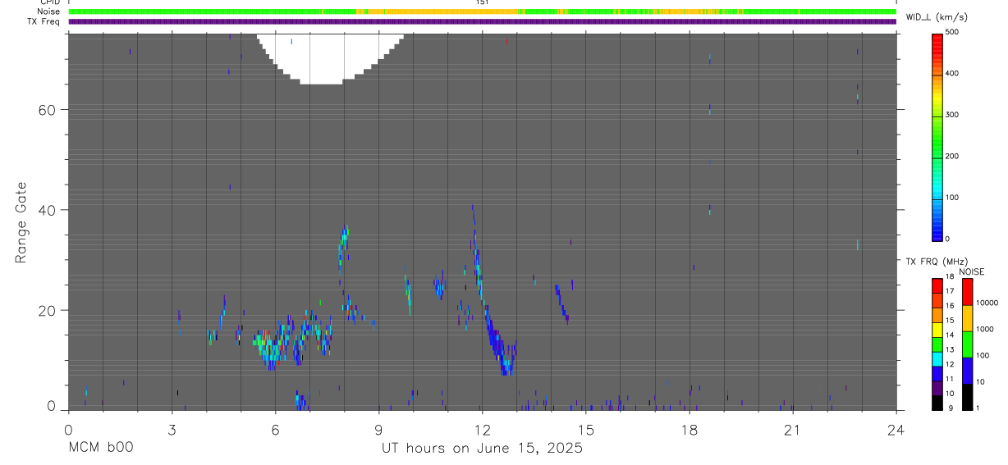Click the purple segment of TX FRQ legend
The height and width of the screenshot is (465, 1008).
938,388
